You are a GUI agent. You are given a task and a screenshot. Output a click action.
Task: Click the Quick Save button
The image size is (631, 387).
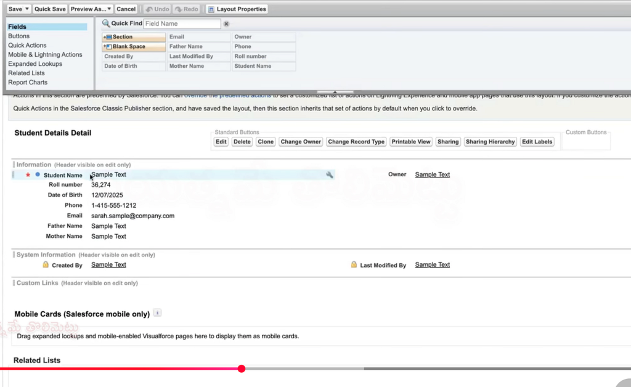[x=50, y=9]
